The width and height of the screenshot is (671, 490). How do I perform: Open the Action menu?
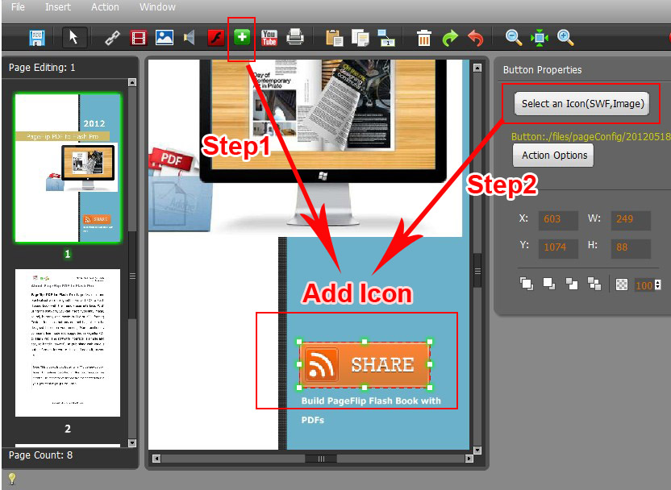click(x=105, y=7)
